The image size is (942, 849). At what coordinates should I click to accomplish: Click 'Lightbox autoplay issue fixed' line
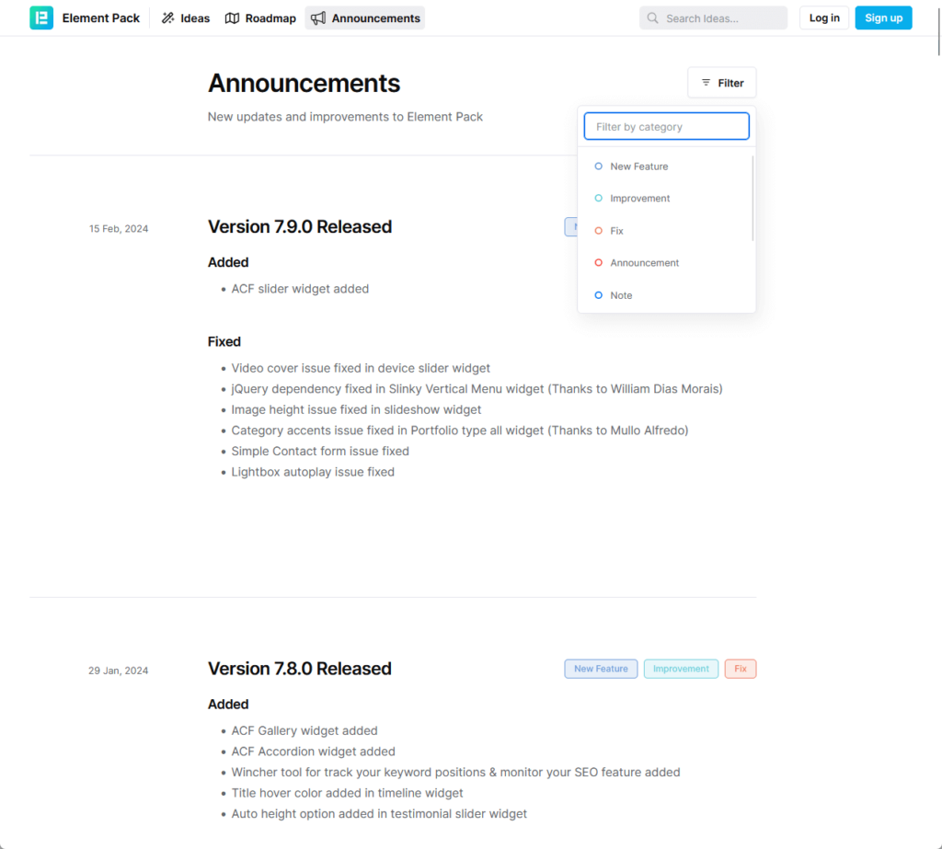click(x=313, y=472)
